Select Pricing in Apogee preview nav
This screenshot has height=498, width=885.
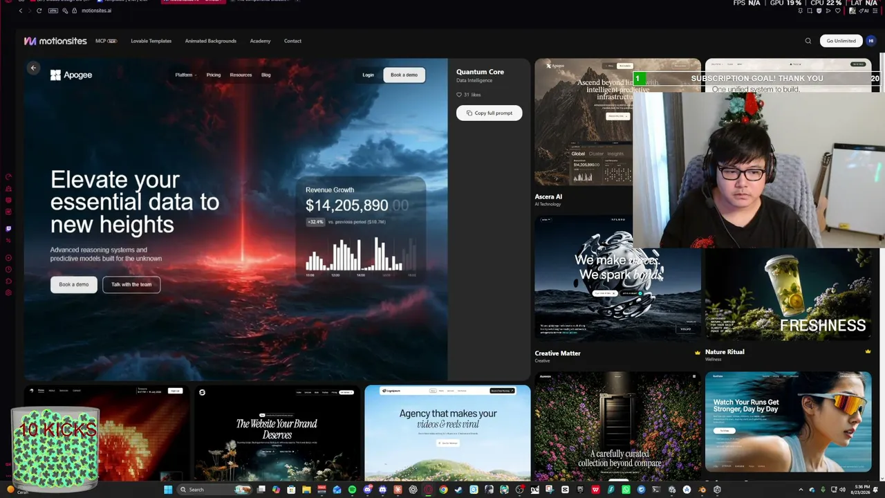click(x=214, y=75)
